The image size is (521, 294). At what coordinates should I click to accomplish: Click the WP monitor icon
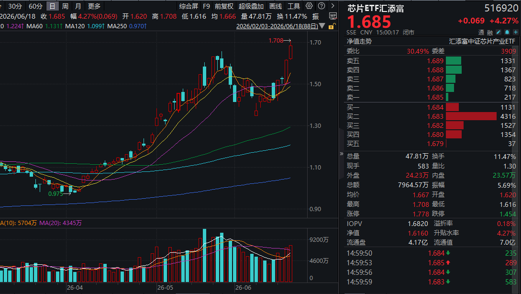coord(333,16)
